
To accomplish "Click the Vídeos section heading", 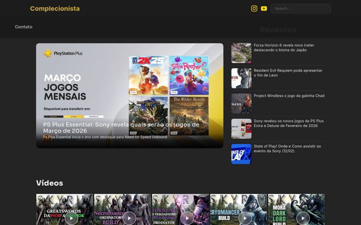I will click(x=50, y=183).
